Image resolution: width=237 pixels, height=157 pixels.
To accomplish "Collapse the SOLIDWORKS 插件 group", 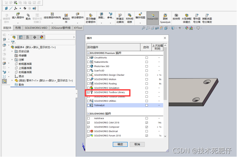I will coord(88,113).
